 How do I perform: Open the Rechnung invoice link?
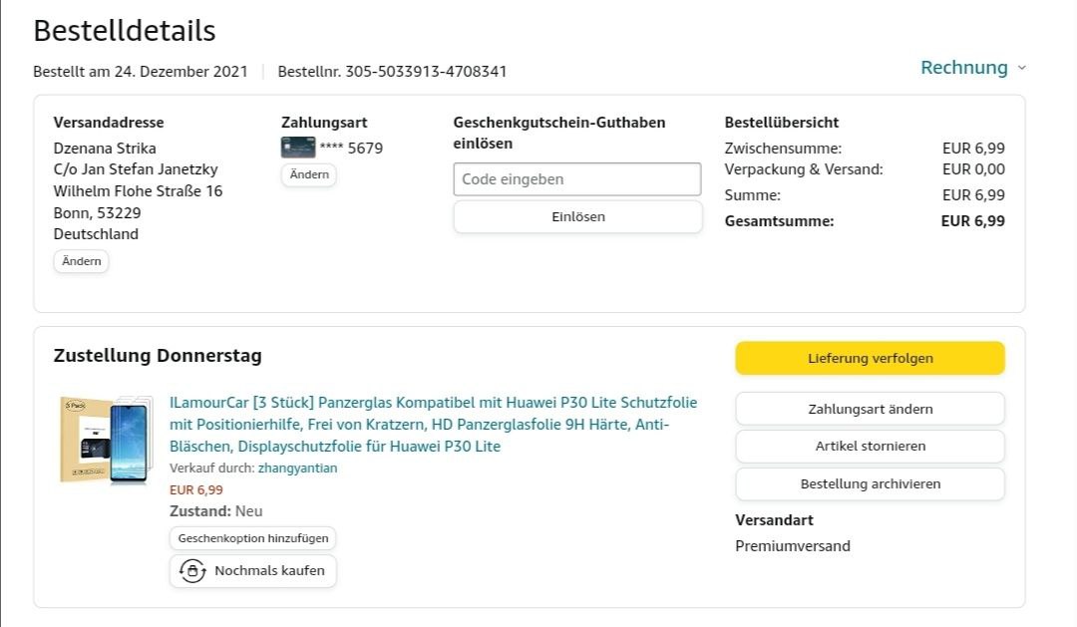pos(963,68)
